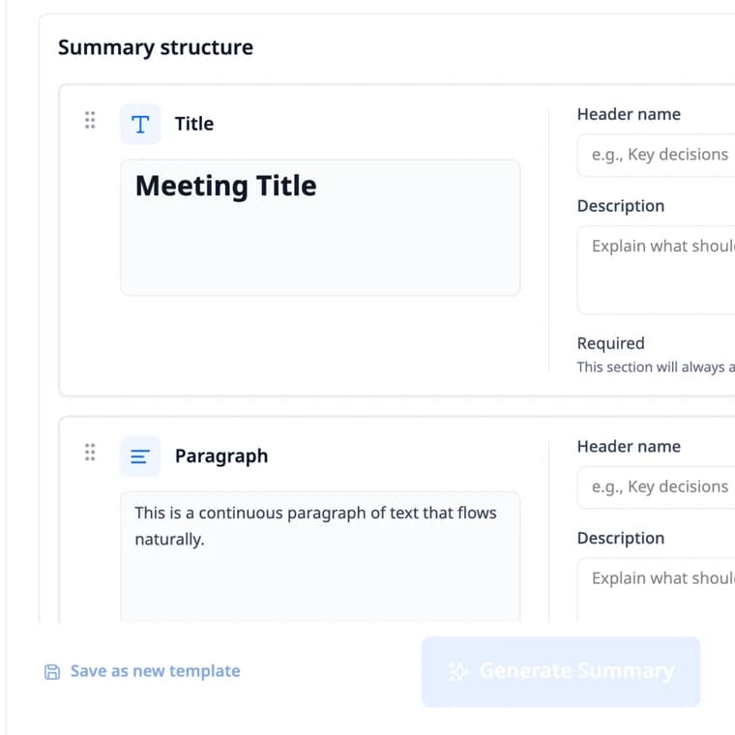Select the Title section label
Screen dimensions: 735x735
point(194,124)
